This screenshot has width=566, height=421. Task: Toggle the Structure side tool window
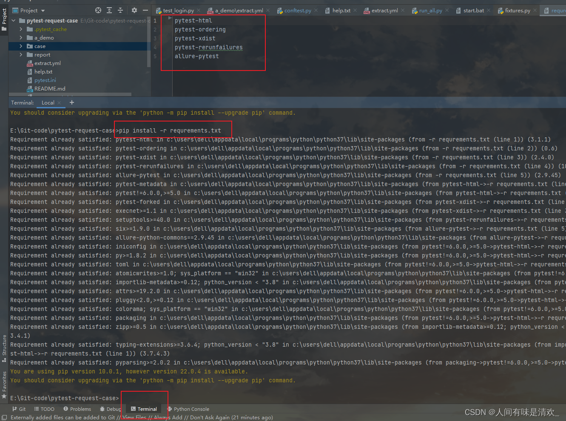coord(4,348)
